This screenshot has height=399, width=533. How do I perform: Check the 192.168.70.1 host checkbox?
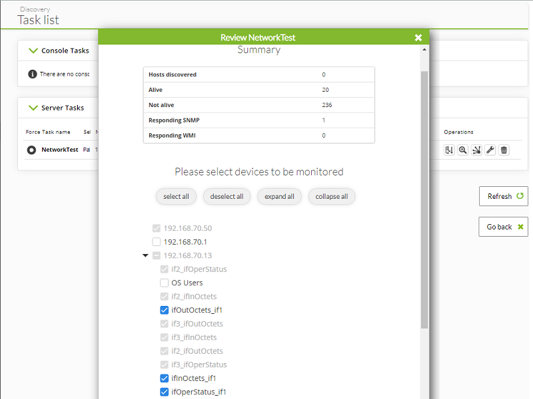coord(157,242)
